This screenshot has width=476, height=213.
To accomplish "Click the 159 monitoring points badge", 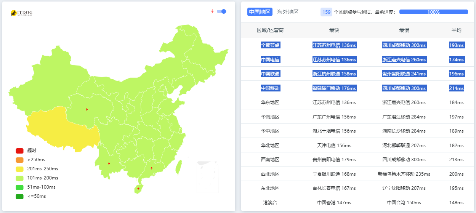I will tap(327, 12).
